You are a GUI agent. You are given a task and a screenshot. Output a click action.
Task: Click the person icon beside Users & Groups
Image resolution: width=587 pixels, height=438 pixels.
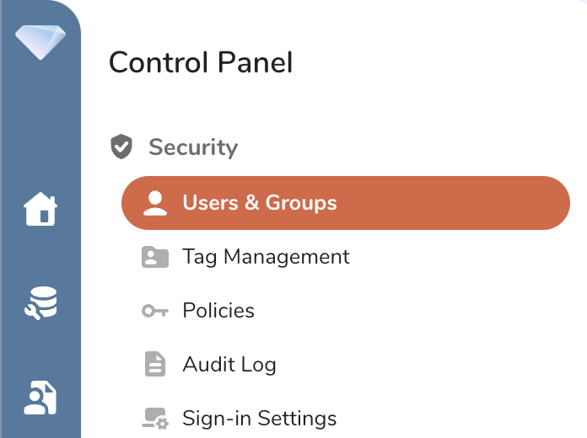click(155, 203)
